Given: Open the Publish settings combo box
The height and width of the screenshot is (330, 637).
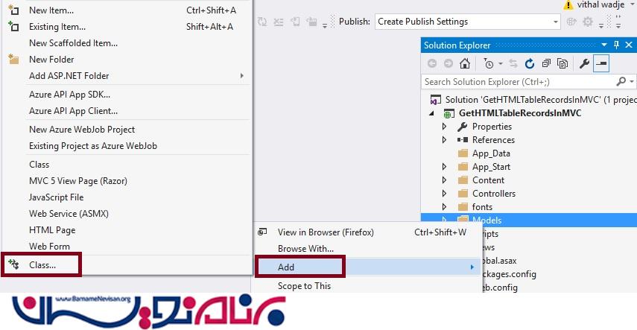Looking at the screenshot, I should coord(468,22).
